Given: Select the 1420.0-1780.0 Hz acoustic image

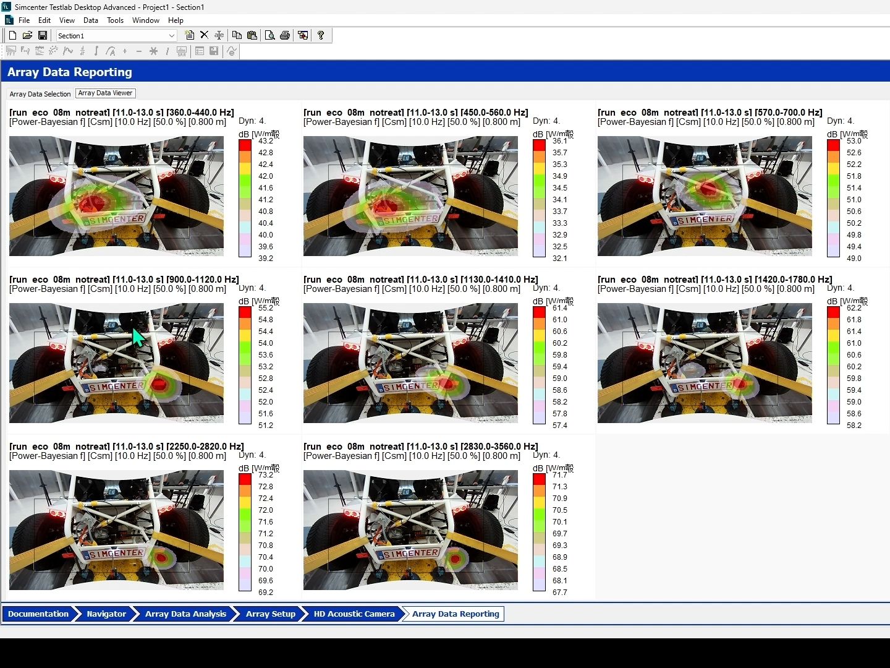Looking at the screenshot, I should pos(705,363).
